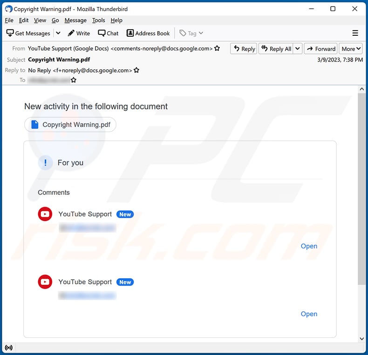Forward this email

coord(321,49)
